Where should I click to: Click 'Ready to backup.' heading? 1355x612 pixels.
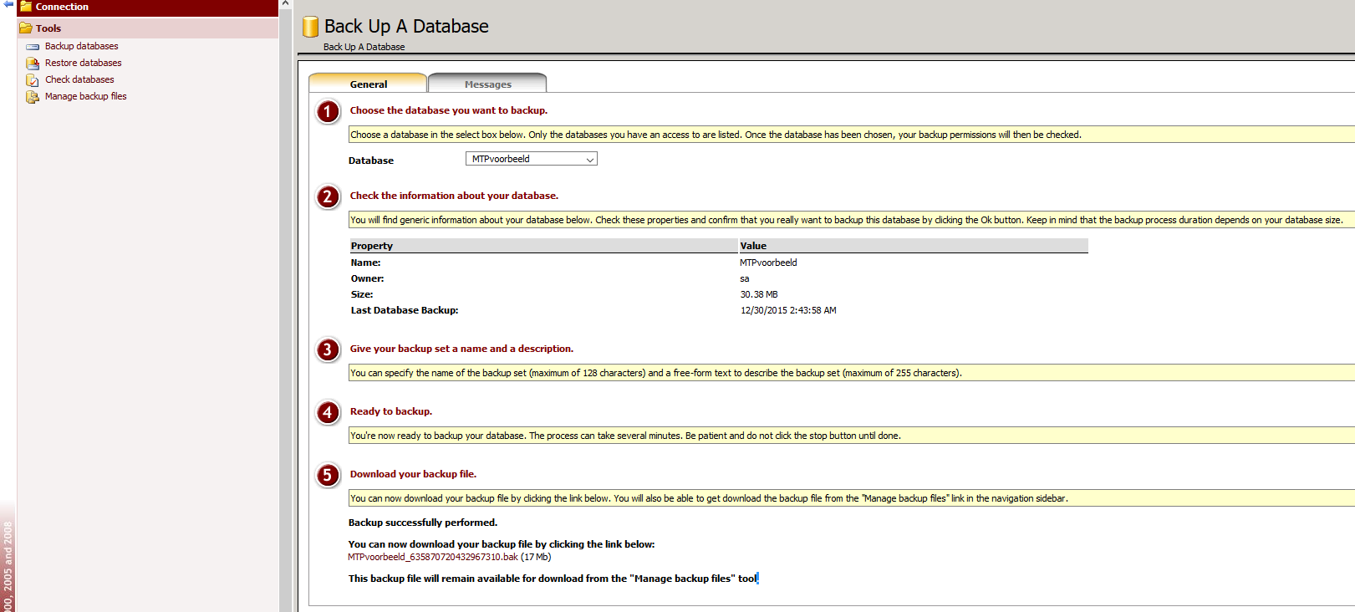(391, 411)
